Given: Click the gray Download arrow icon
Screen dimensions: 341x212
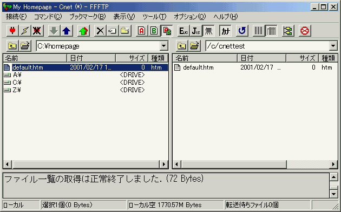Looking at the screenshot, I should click(x=54, y=31).
